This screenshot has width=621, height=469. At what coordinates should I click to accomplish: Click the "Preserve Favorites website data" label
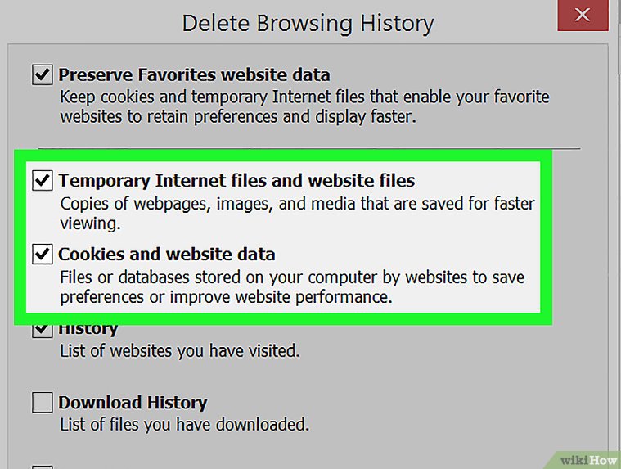click(194, 75)
